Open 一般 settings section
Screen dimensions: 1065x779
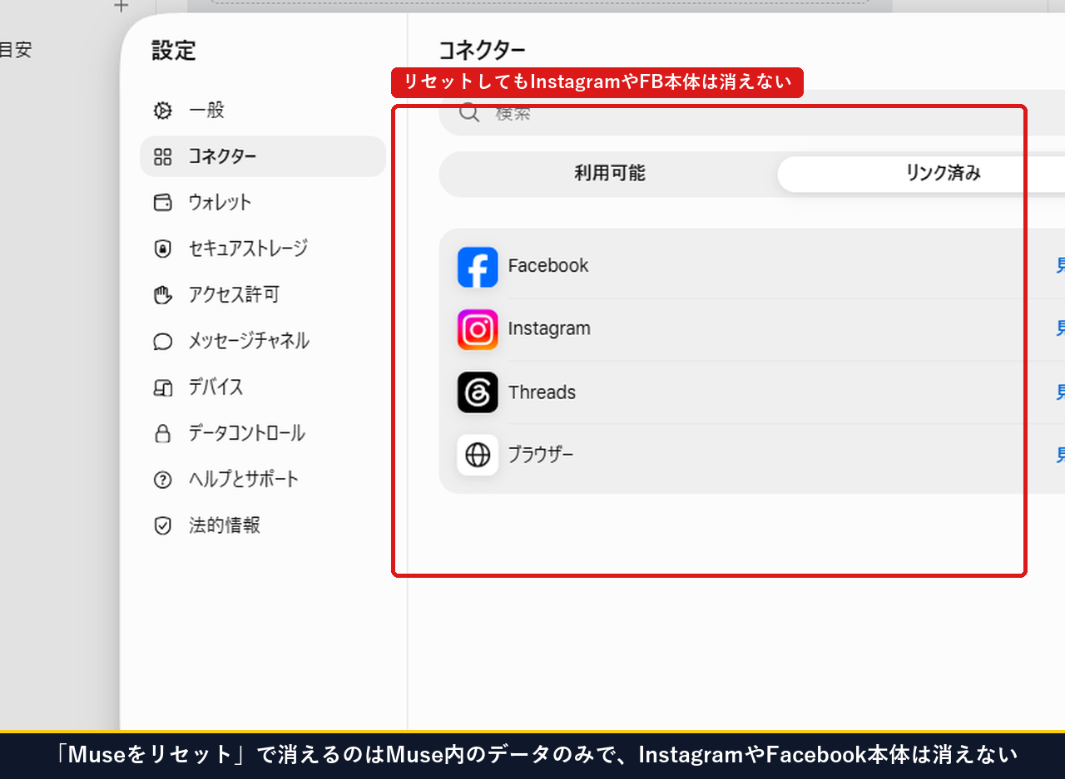[263, 111]
